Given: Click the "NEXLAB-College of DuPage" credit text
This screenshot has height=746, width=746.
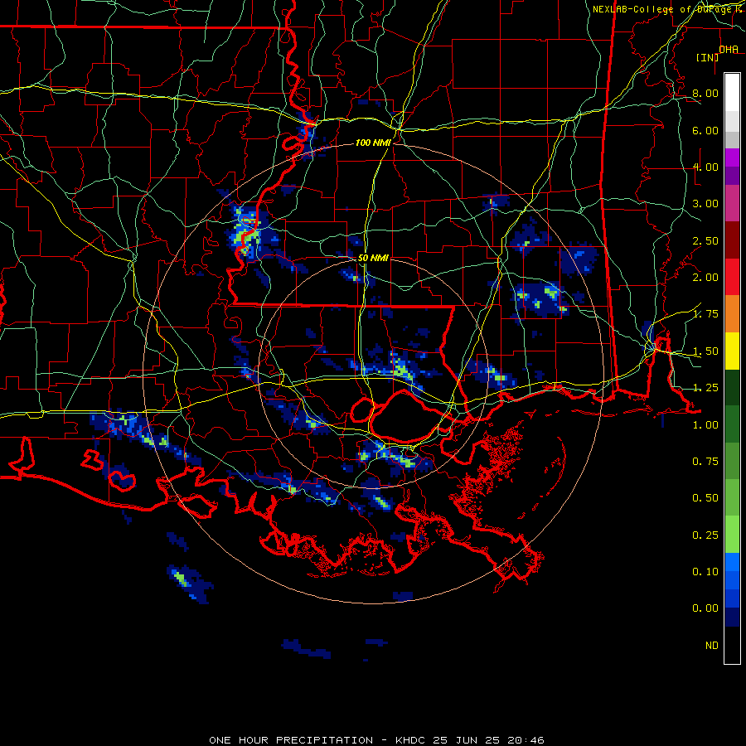Looking at the screenshot, I should pos(662,9).
